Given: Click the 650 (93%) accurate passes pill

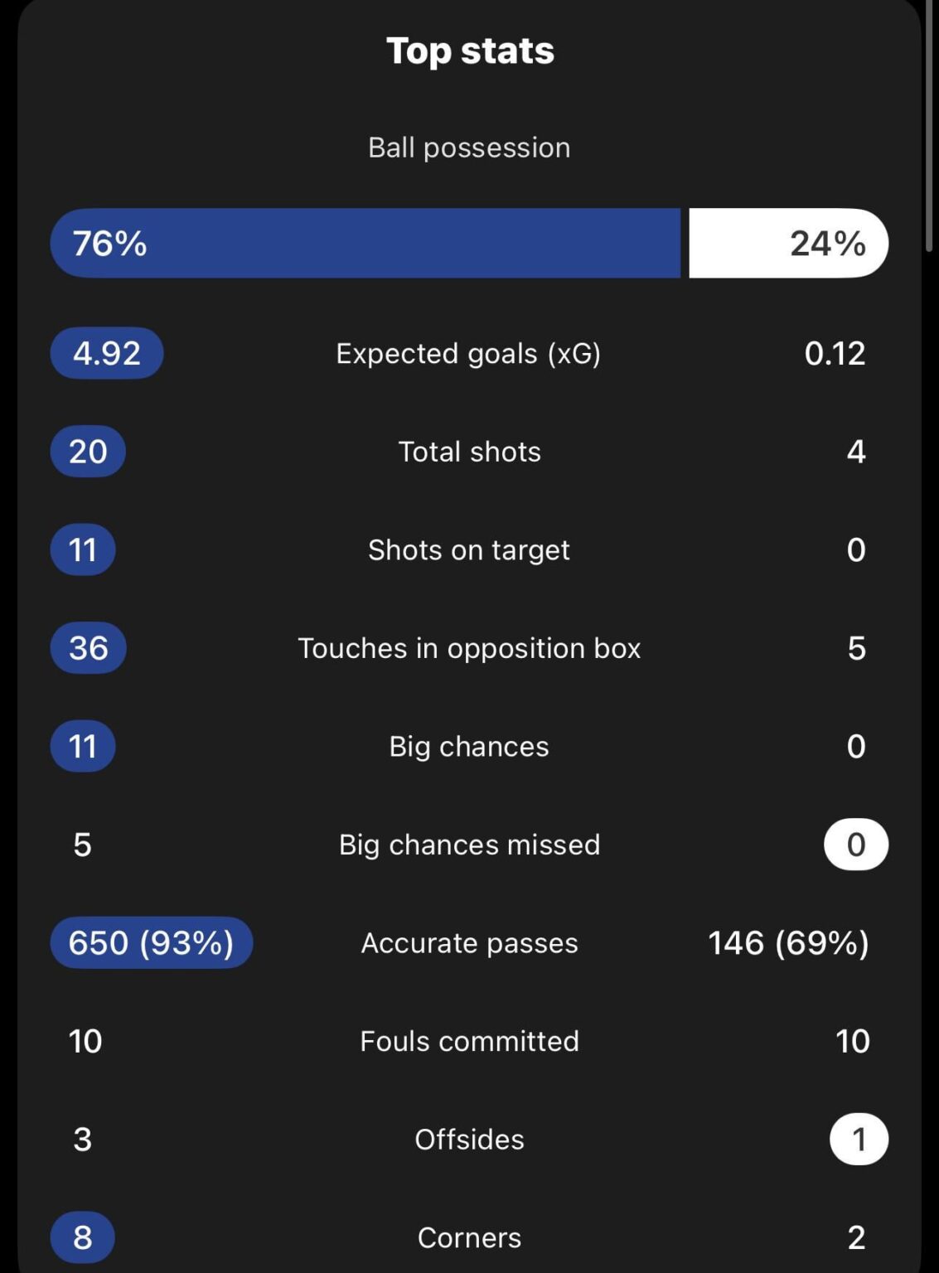Looking at the screenshot, I should pyautogui.click(x=151, y=942).
